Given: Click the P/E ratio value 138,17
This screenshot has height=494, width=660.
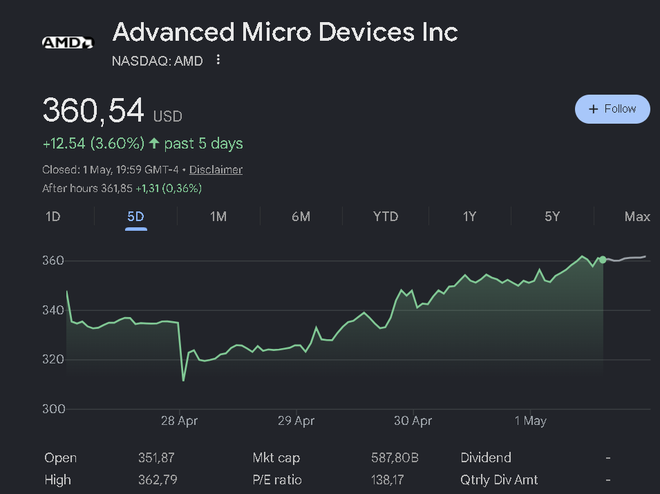Looking at the screenshot, I should point(387,479).
